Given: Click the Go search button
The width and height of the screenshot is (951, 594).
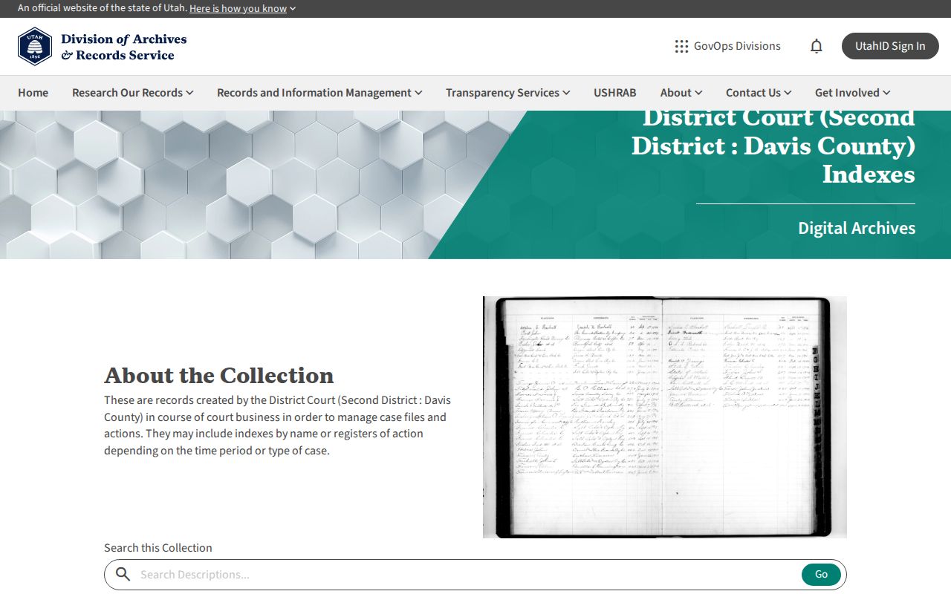Looking at the screenshot, I should click(821, 574).
